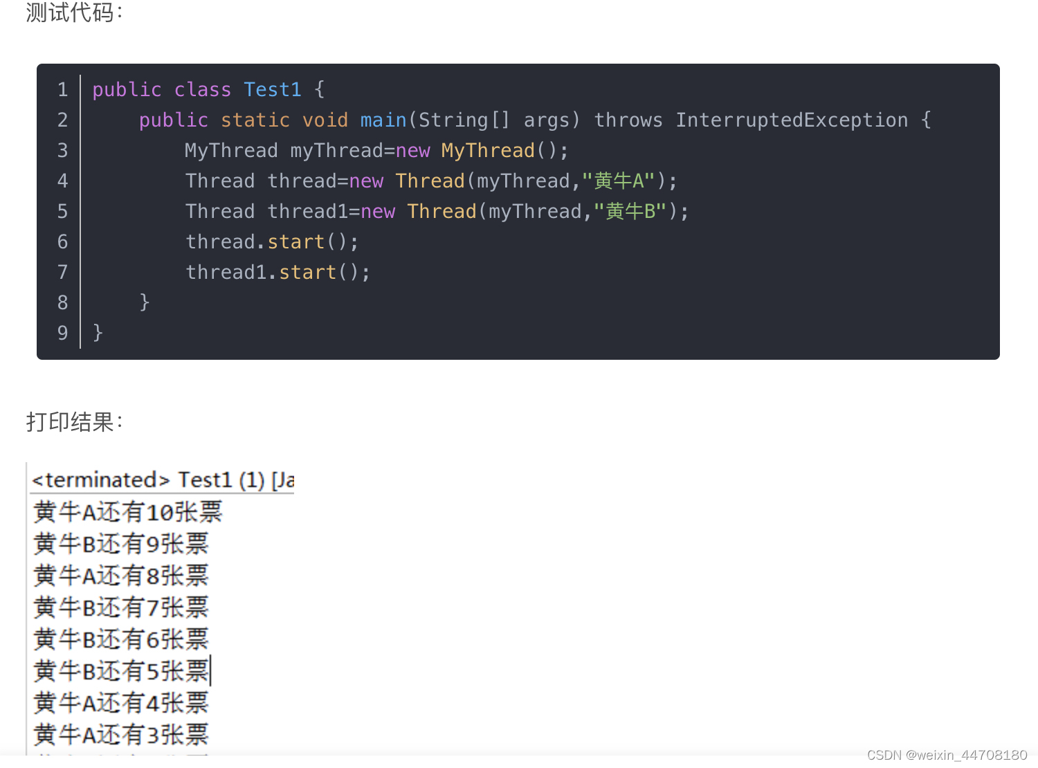The image size is (1038, 768).
Task: Click the output line 黄牛A还有3张票
Action: click(121, 734)
